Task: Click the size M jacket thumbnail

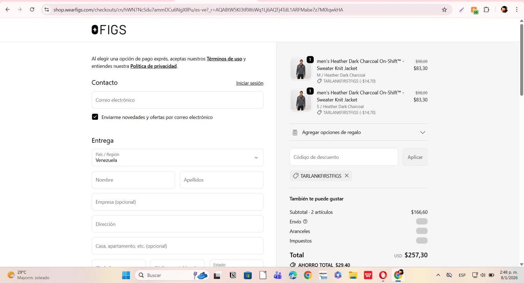Action: click(x=301, y=69)
